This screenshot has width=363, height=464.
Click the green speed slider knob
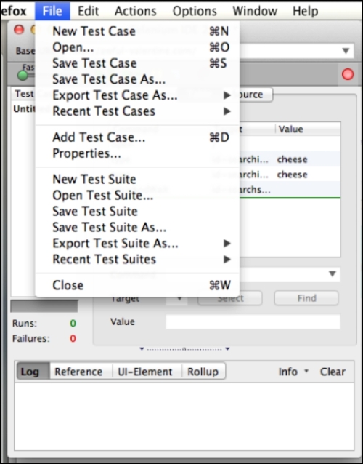23,76
